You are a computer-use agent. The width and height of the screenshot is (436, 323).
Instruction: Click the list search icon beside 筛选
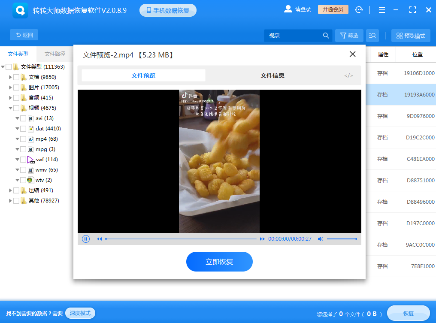[x=372, y=36]
